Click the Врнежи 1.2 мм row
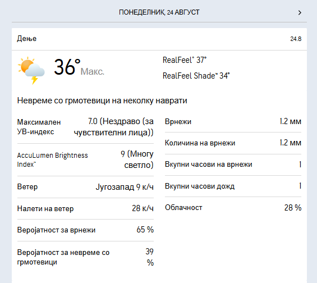The image size is (317, 283). click(233, 122)
